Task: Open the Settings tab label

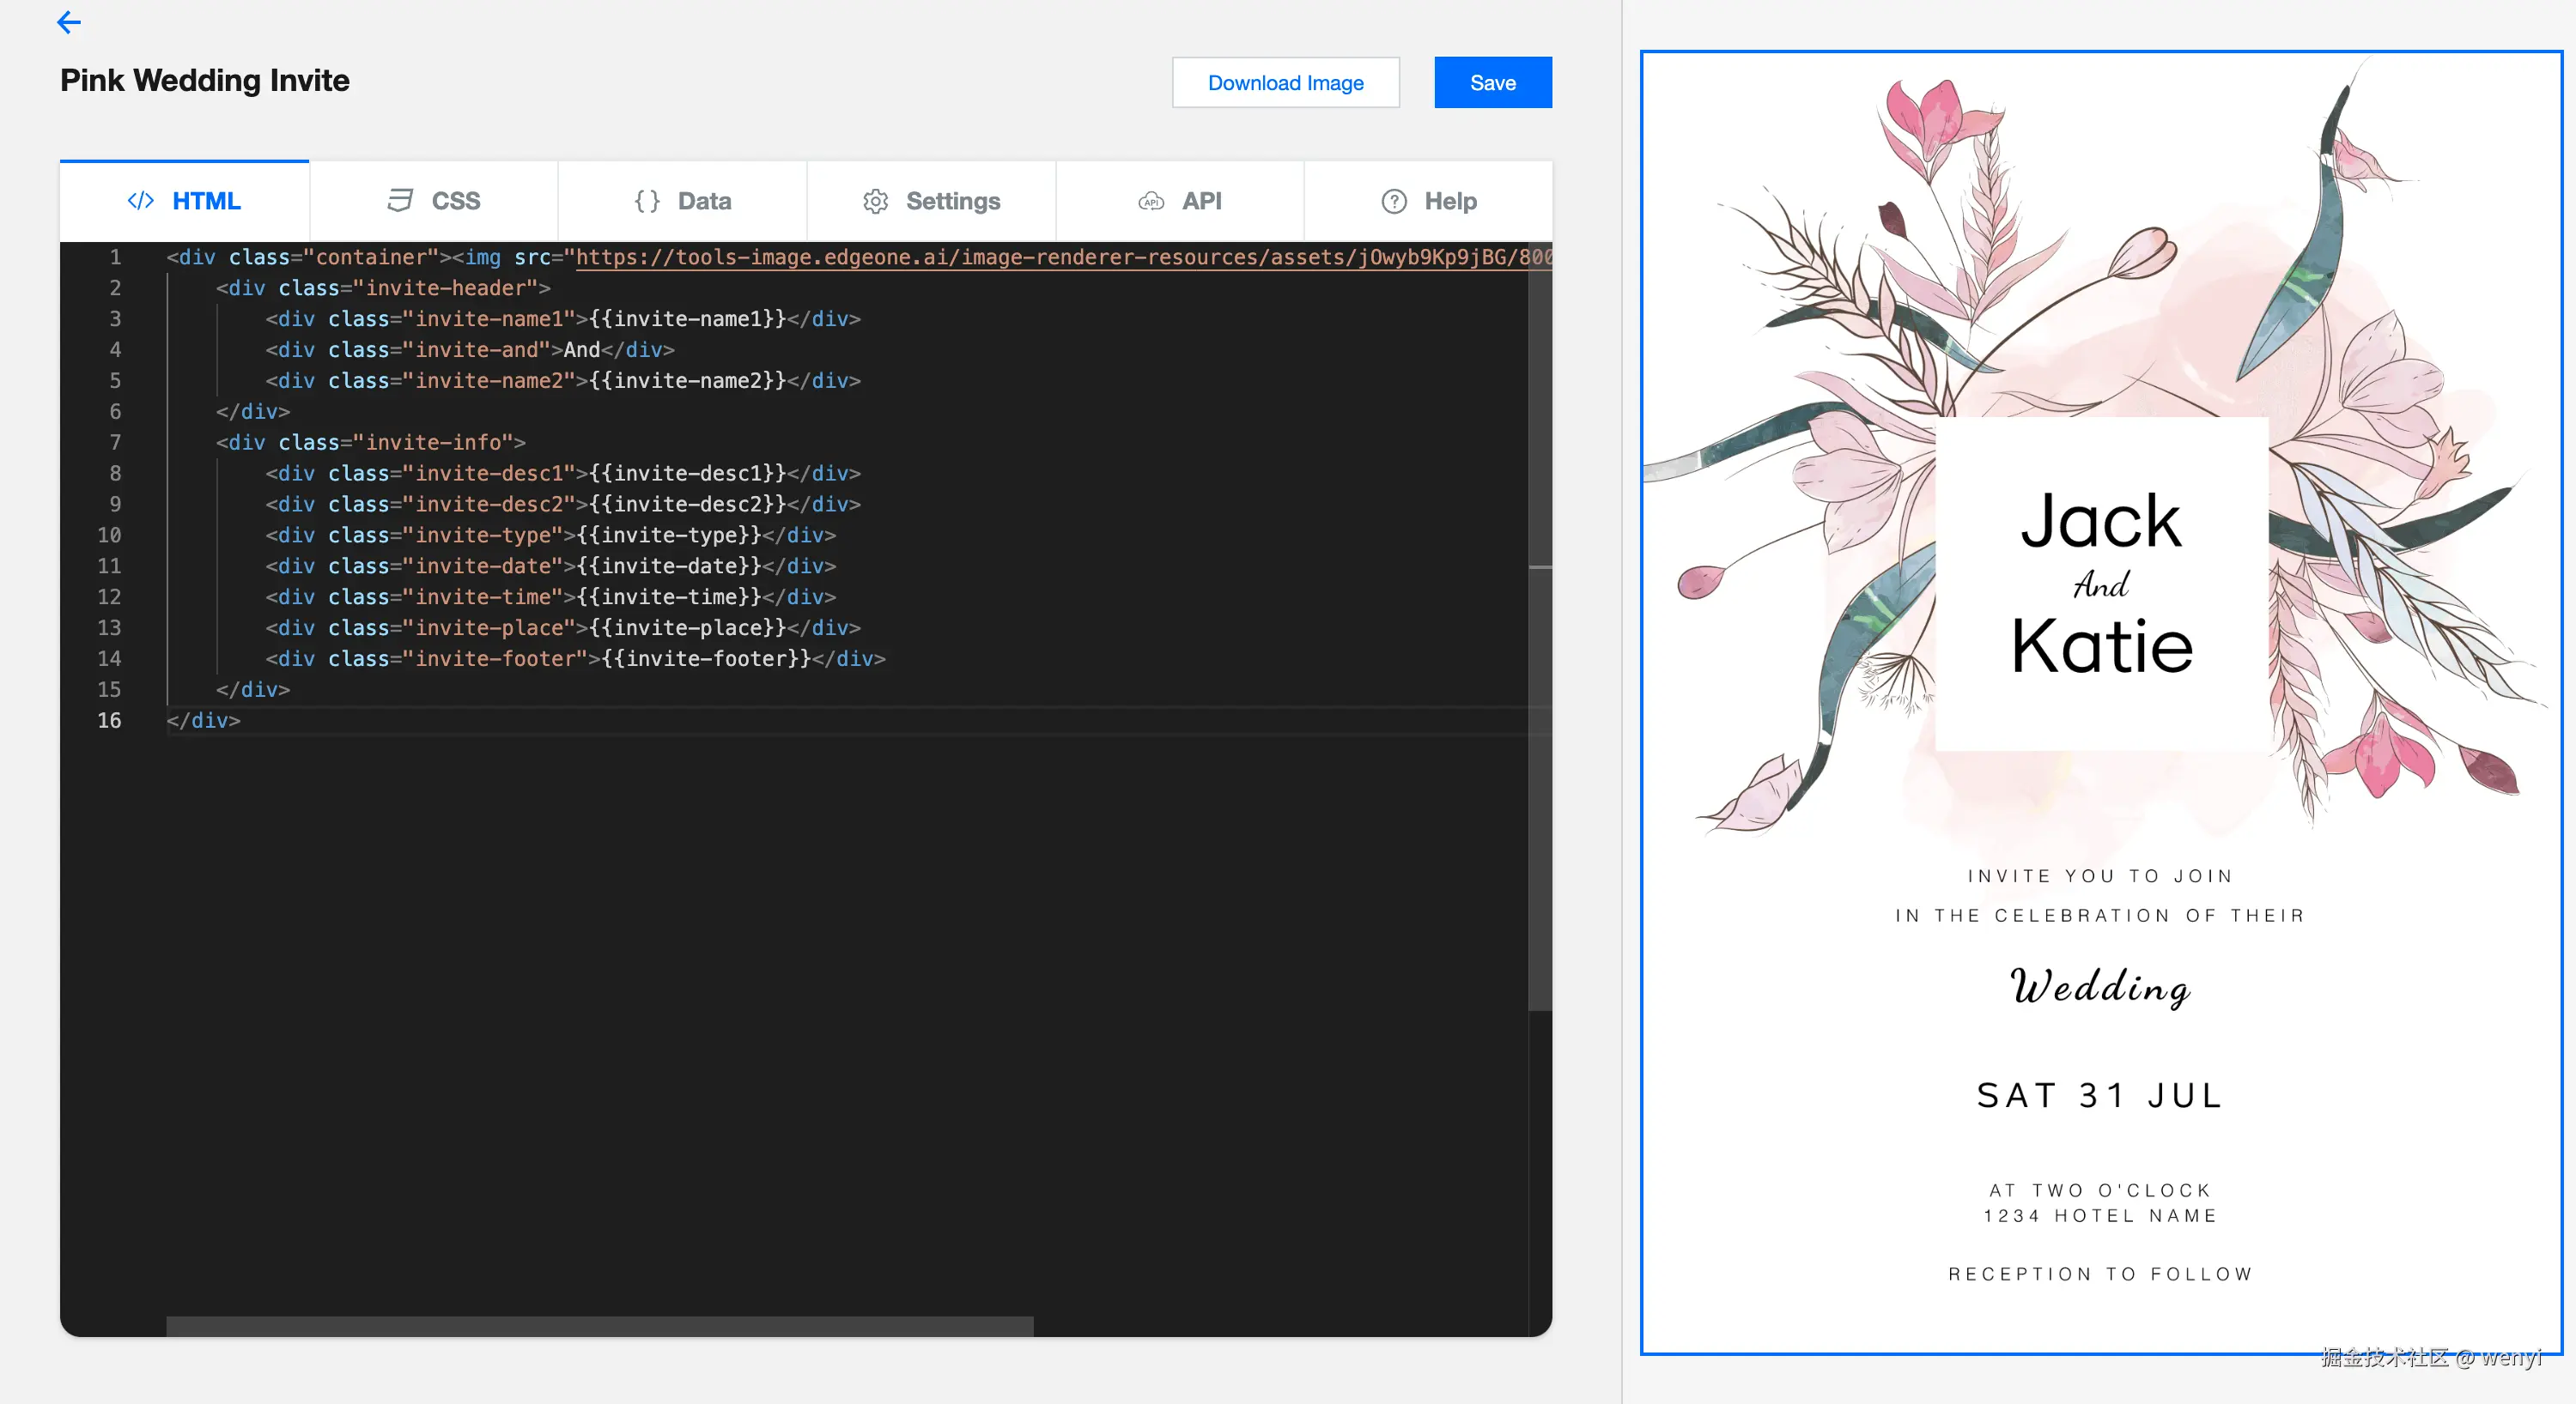Action: tap(952, 201)
